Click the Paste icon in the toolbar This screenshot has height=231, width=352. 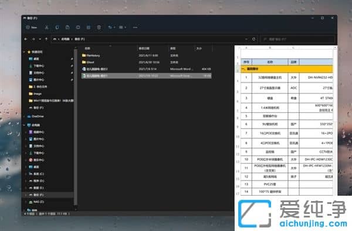coord(67,27)
